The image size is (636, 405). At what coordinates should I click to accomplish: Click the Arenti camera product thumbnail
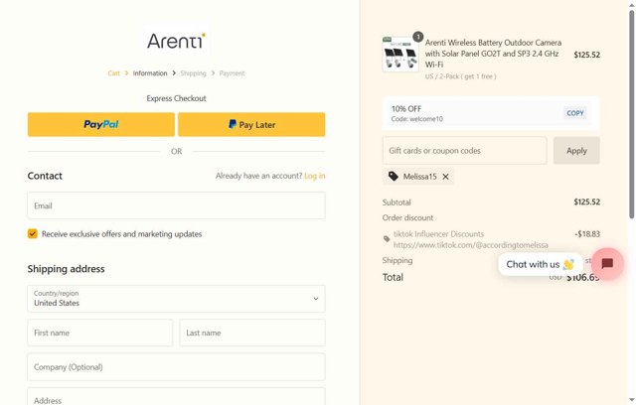[400, 55]
